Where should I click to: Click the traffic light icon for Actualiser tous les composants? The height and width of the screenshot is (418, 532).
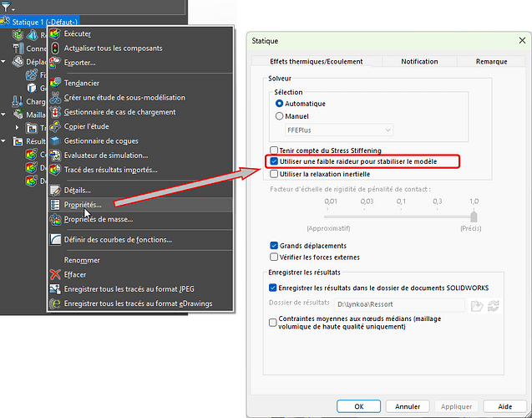pyautogui.click(x=55, y=48)
